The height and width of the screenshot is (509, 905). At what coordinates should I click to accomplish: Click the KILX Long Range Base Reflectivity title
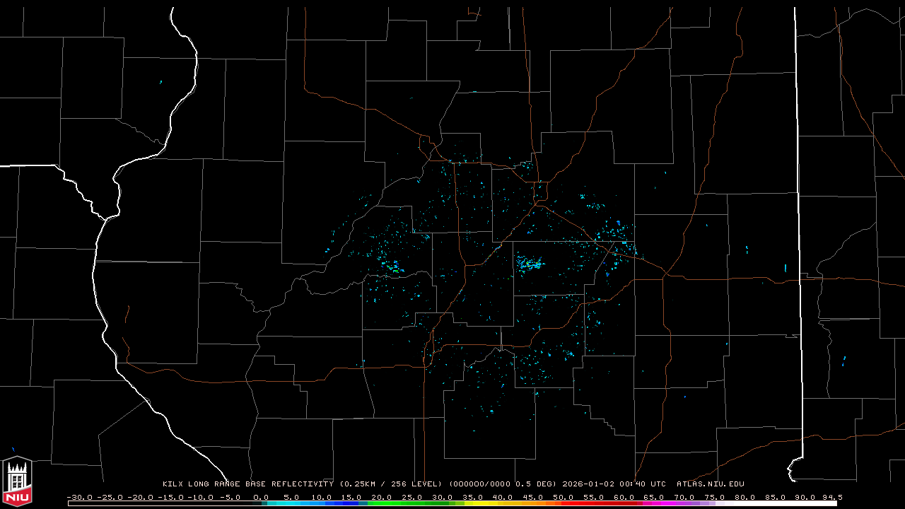pyautogui.click(x=247, y=484)
